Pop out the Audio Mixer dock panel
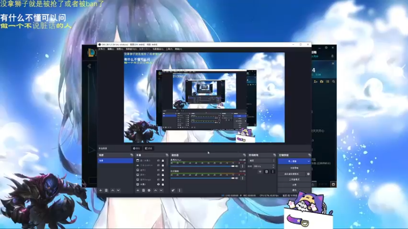 244,155
